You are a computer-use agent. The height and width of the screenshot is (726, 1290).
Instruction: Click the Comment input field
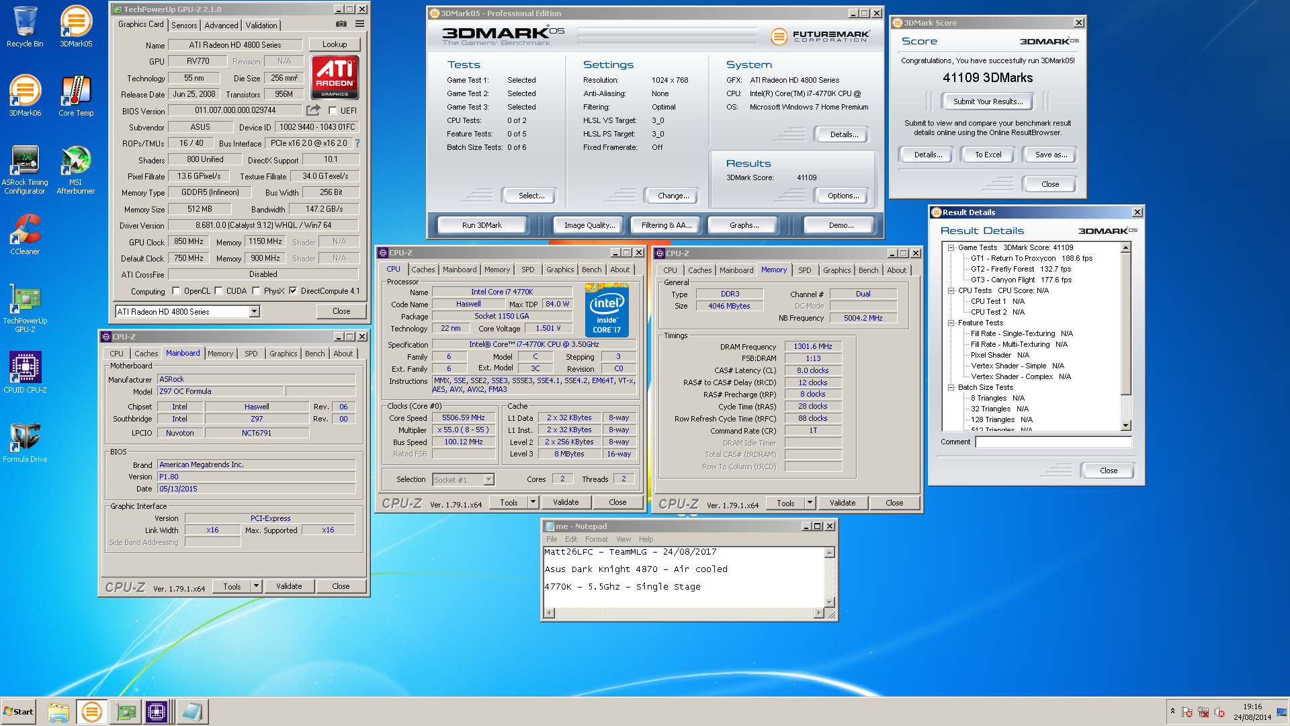click(x=1053, y=442)
